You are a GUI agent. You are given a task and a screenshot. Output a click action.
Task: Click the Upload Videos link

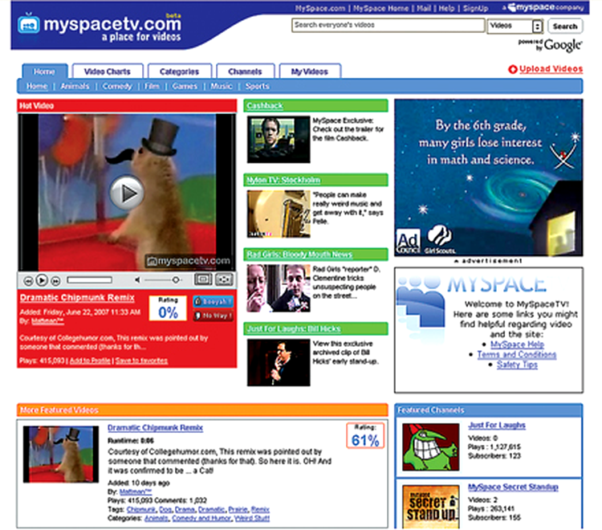[551, 69]
